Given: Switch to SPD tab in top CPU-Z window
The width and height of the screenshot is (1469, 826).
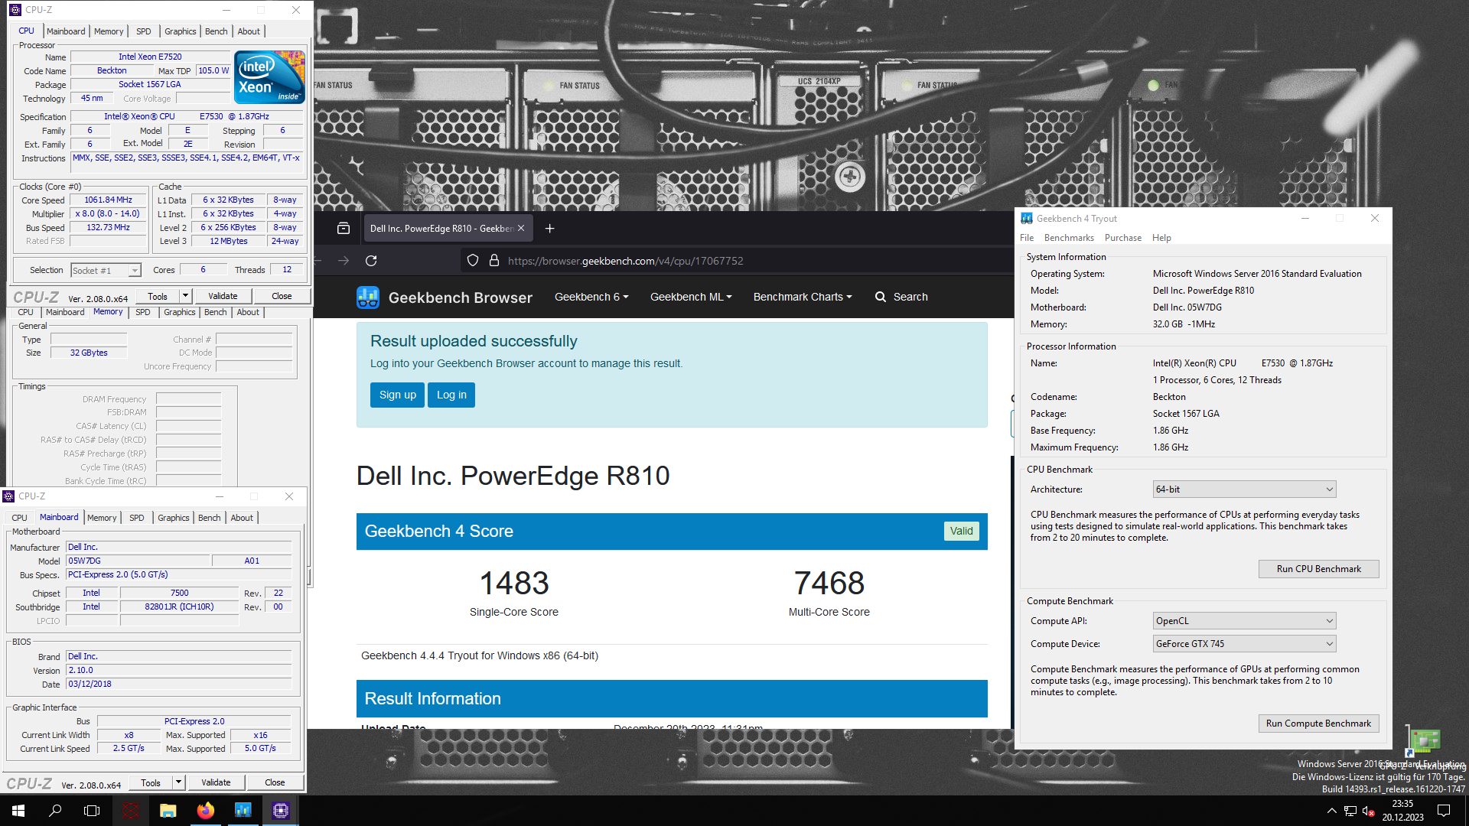Looking at the screenshot, I should [x=144, y=31].
